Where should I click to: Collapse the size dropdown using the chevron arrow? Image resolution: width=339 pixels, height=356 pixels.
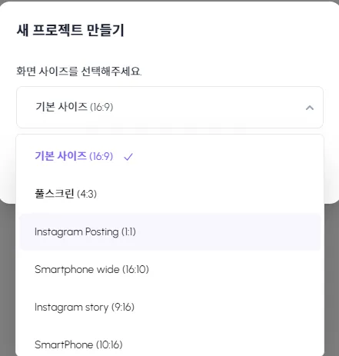tap(310, 108)
